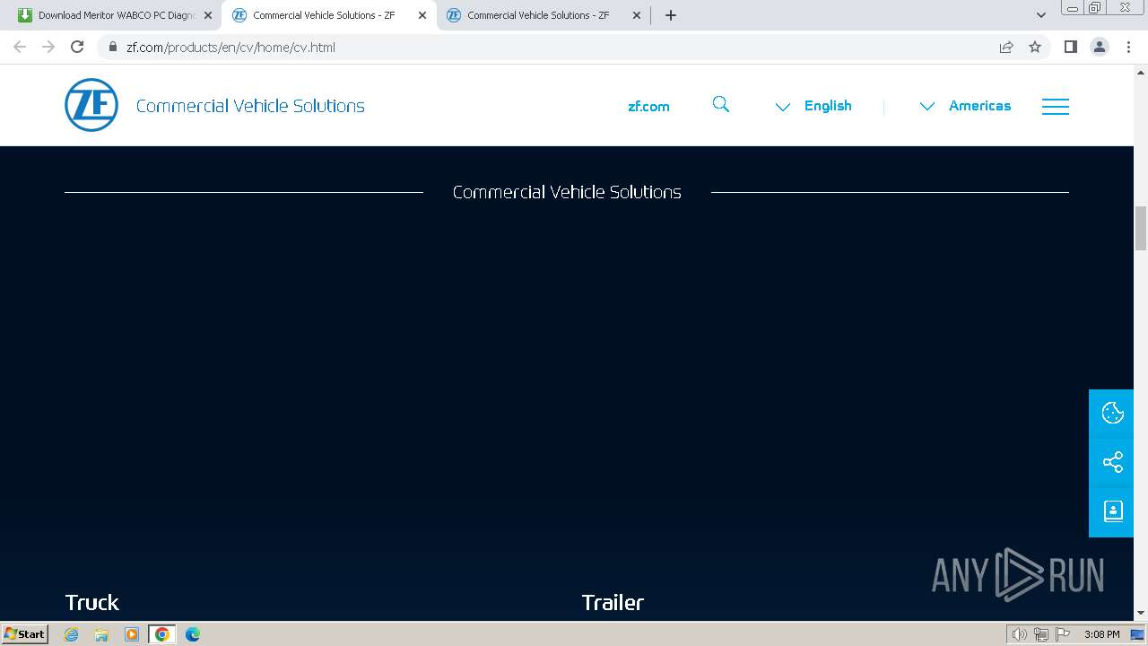Open the Truck section heading
The width and height of the screenshot is (1148, 646).
(x=92, y=602)
